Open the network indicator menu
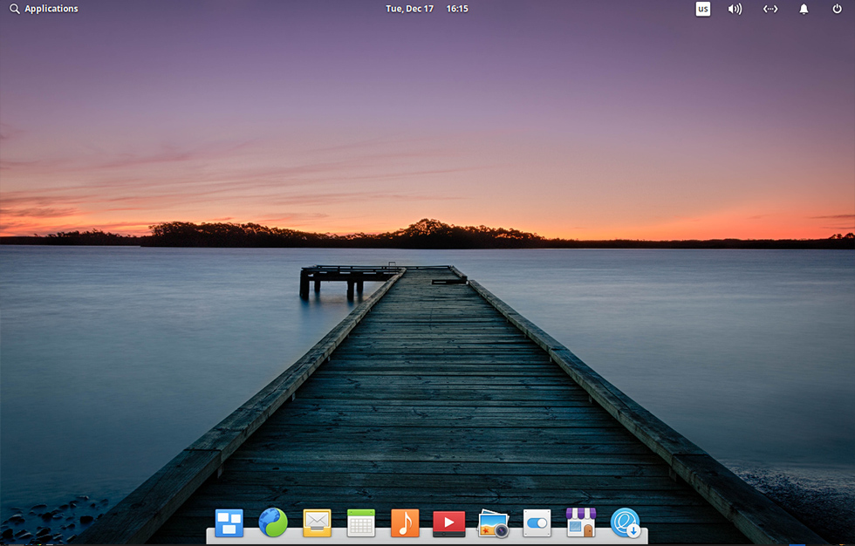 click(x=769, y=9)
